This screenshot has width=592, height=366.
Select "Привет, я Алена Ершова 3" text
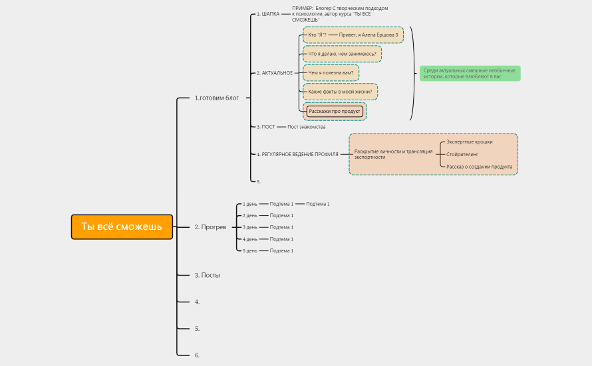click(368, 35)
